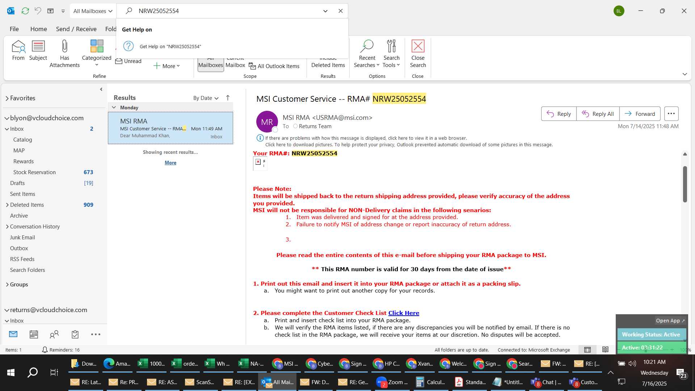The height and width of the screenshot is (391, 695).
Task: Click the From refine filter icon
Action: [18, 50]
